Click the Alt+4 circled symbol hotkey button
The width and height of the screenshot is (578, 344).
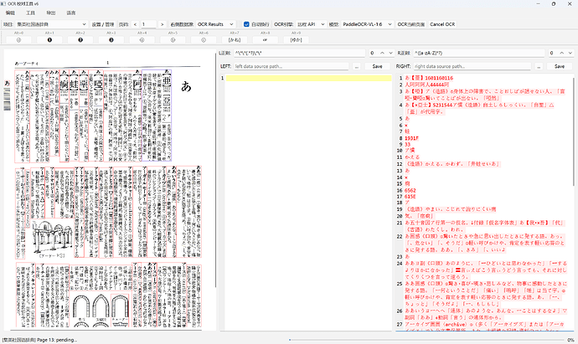tap(142, 40)
